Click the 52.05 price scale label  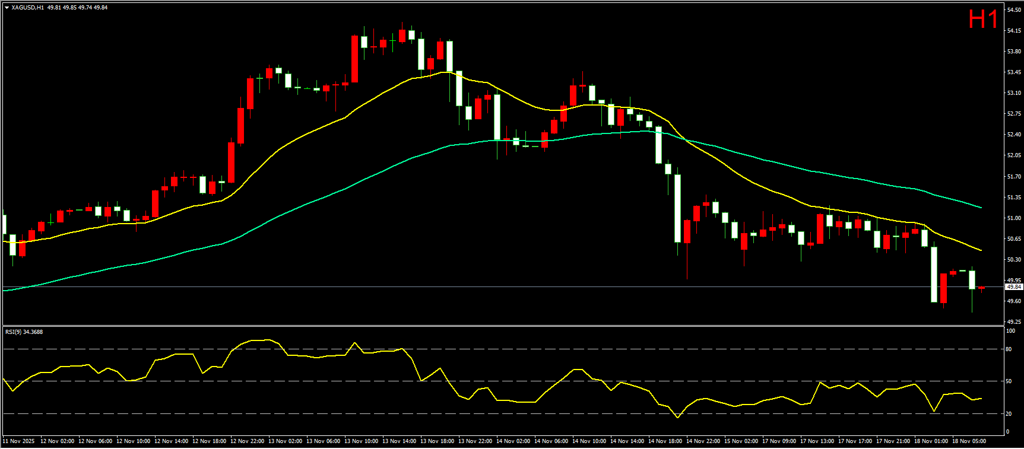tap(1013, 155)
